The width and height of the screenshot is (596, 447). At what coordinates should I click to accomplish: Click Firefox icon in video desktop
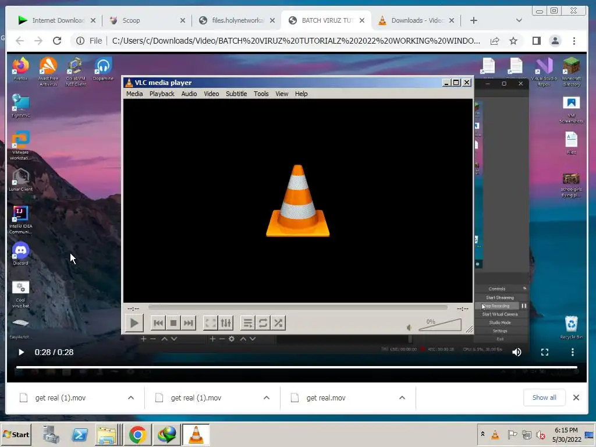tap(20, 69)
